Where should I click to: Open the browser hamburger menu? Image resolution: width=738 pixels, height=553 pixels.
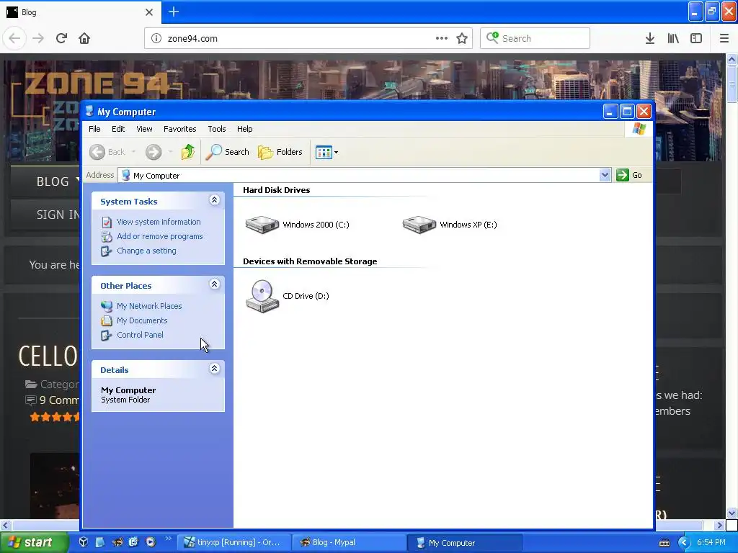point(724,38)
